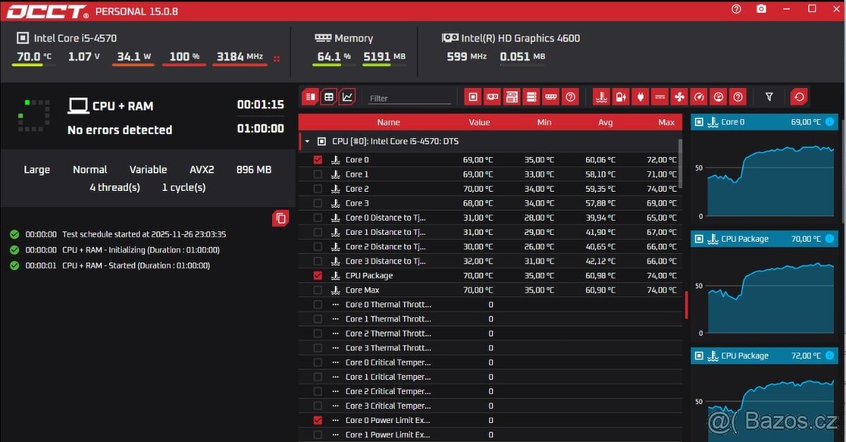Viewport: 846px width, 442px height.
Task: Toggle the unknown hardware filter icon after memory
Action: click(x=571, y=97)
